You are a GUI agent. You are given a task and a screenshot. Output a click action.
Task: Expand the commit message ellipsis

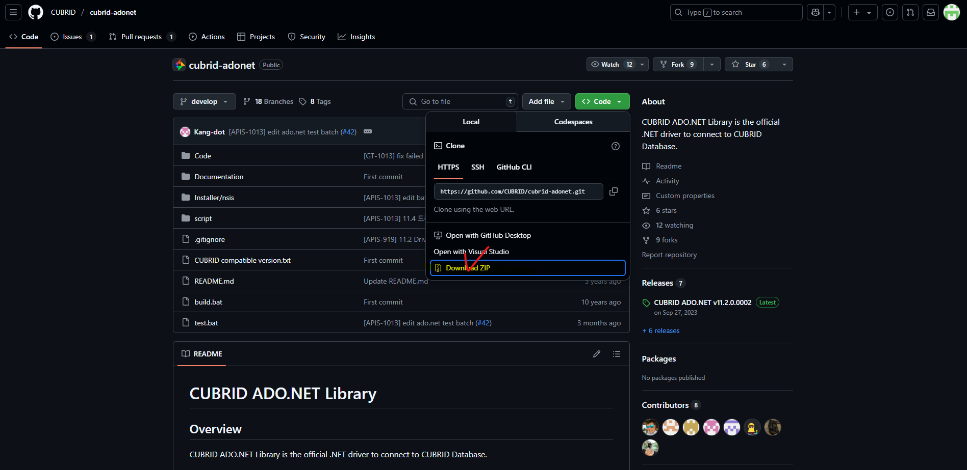tap(368, 131)
